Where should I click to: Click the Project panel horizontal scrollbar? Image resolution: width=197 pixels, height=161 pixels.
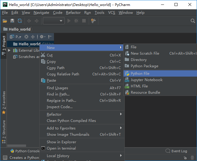point(16,146)
